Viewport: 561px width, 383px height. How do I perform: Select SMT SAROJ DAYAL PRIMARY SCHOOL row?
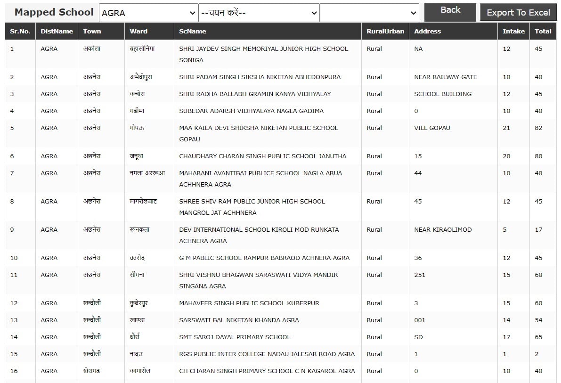pyautogui.click(x=281, y=337)
